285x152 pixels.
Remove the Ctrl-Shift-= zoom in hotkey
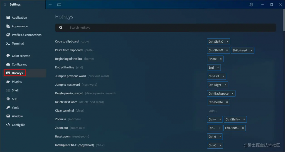point(244,119)
